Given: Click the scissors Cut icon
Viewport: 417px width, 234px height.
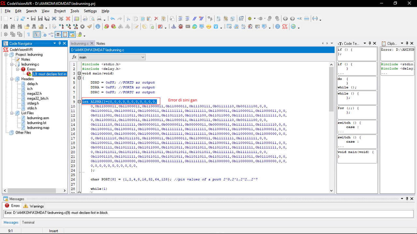Looking at the screenshot, I should pyautogui.click(x=128, y=19).
